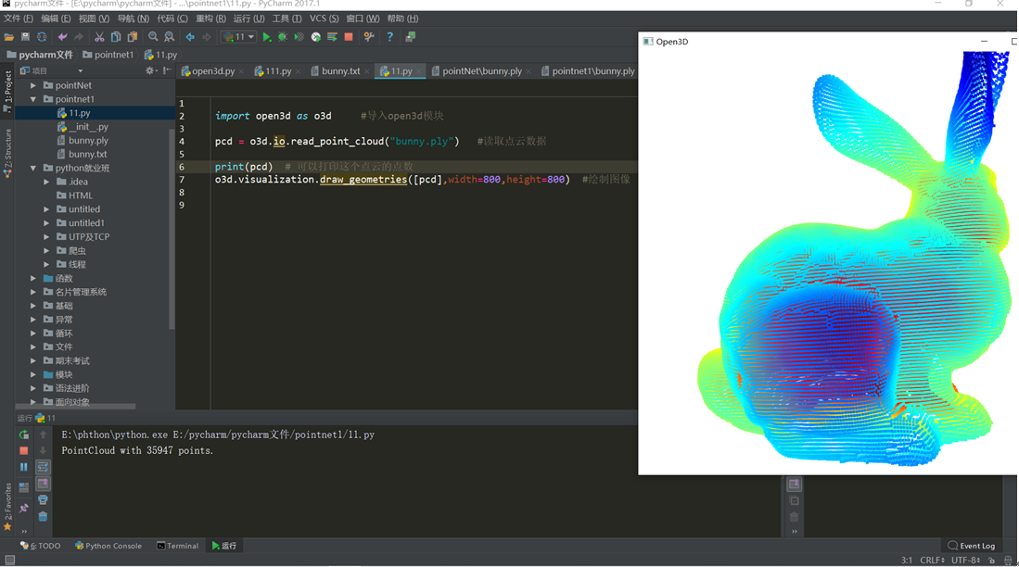
Task: Toggle soft-wrap in Run console
Action: (43, 467)
